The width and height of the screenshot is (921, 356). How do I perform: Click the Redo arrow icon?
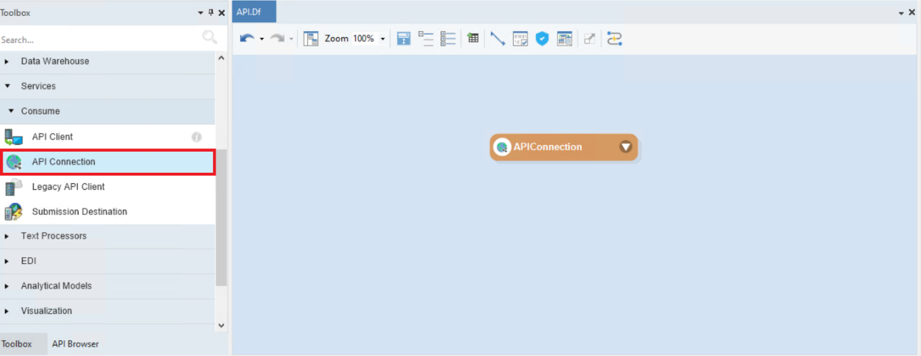(x=277, y=39)
